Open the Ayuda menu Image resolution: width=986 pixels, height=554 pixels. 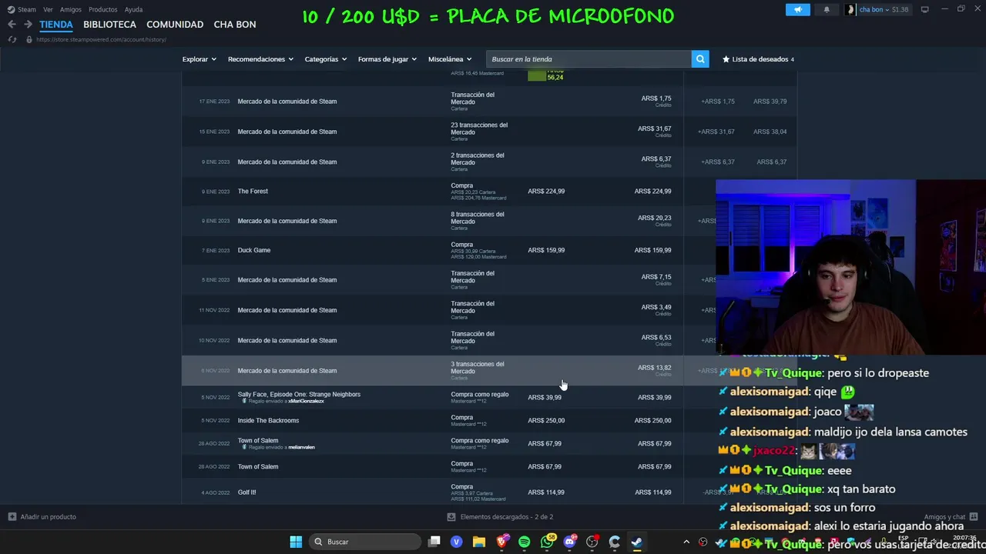point(133,9)
